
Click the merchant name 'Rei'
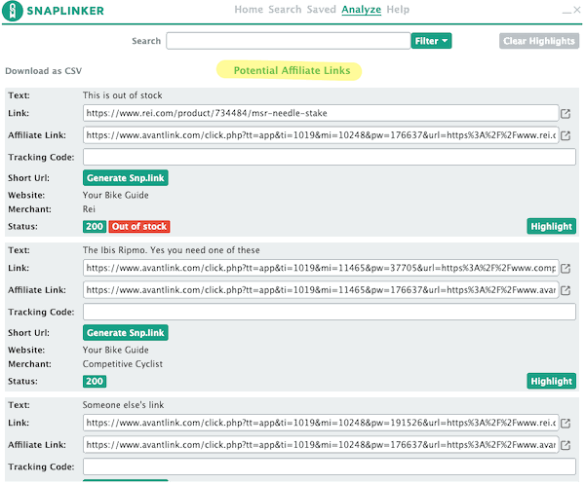pyautogui.click(x=89, y=209)
